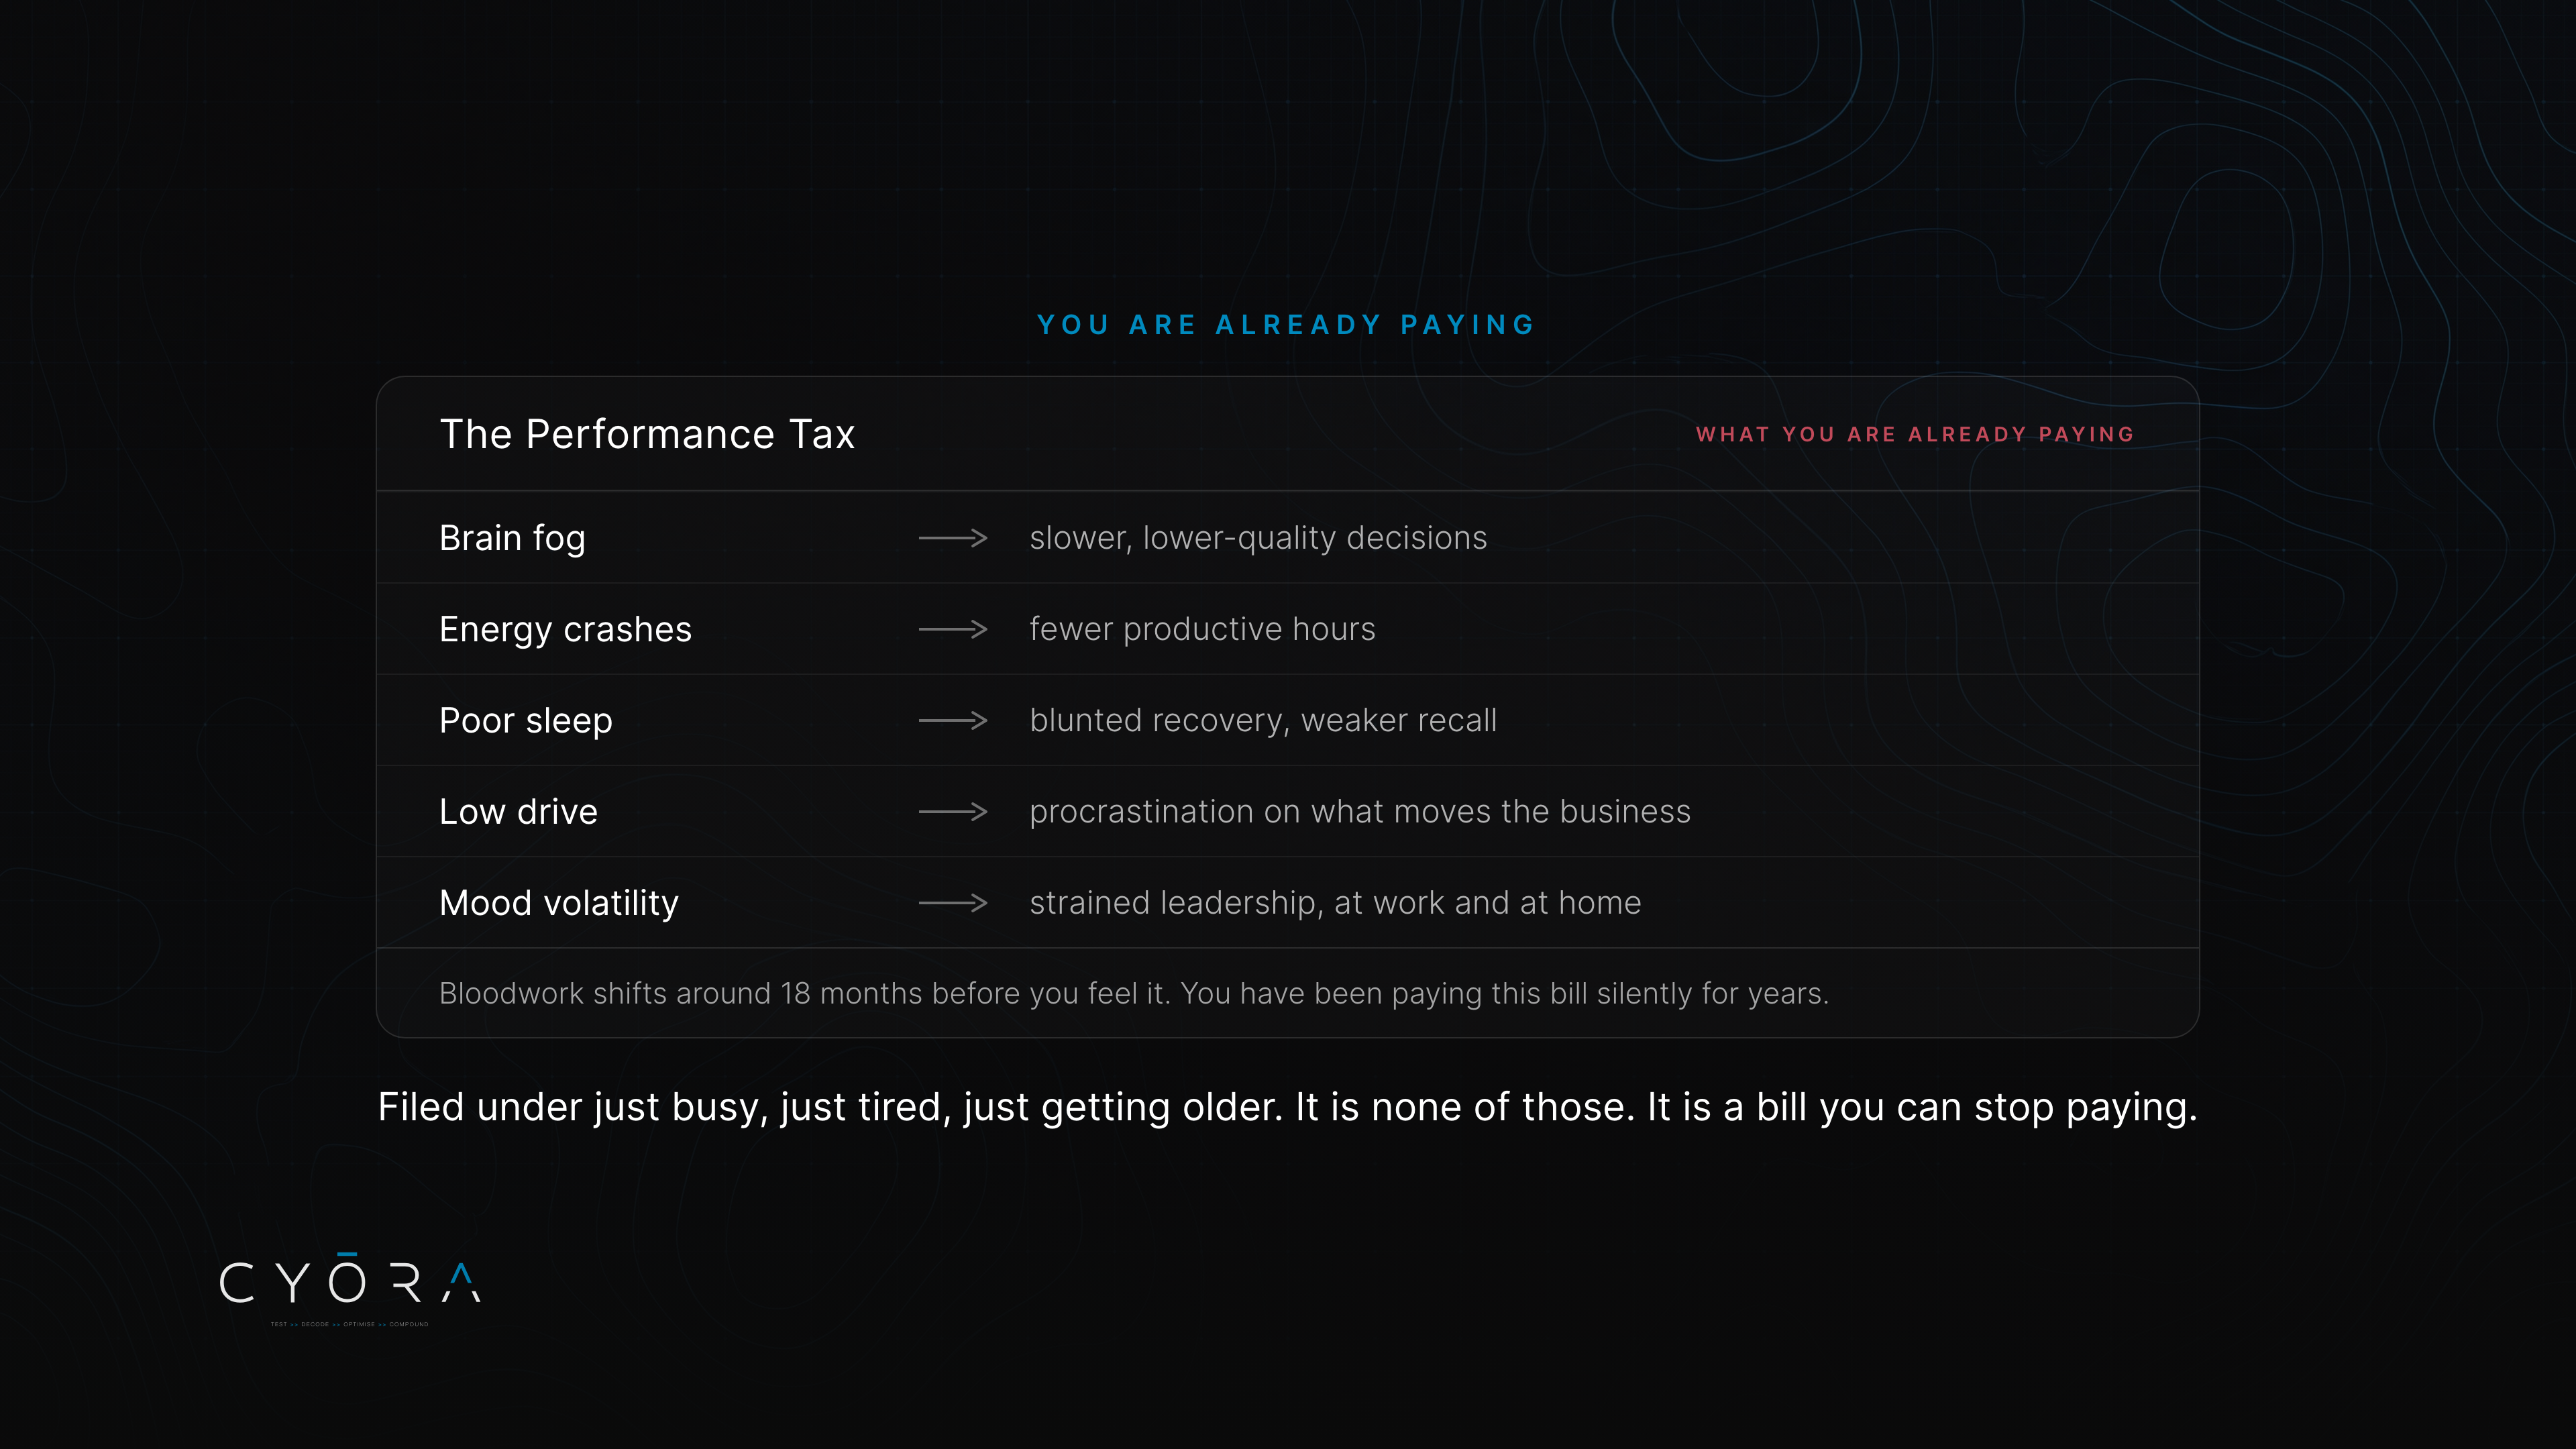This screenshot has height=1449, width=2576.
Task: Click 'fewer productive hours' text
Action: [x=1202, y=629]
